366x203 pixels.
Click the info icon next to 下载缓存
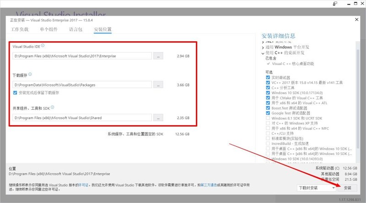[x=30, y=74]
